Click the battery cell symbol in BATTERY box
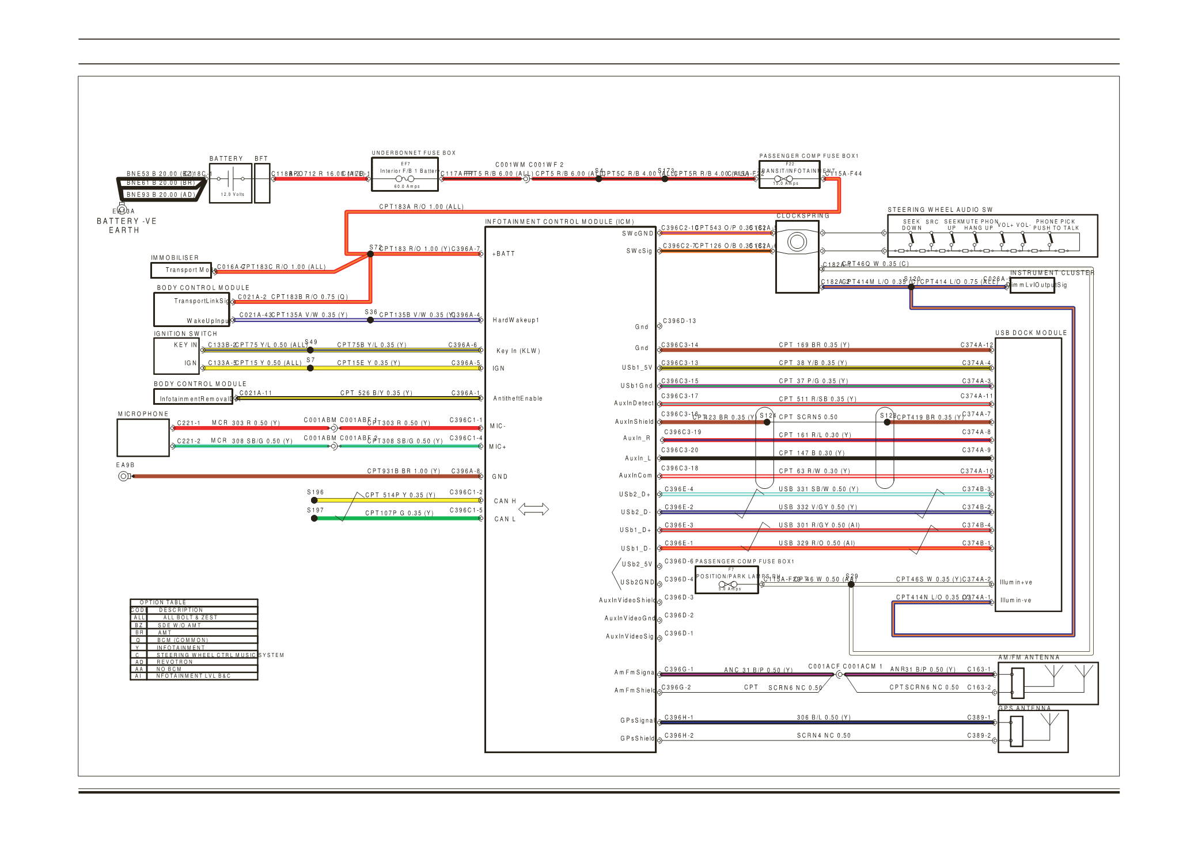 click(230, 179)
